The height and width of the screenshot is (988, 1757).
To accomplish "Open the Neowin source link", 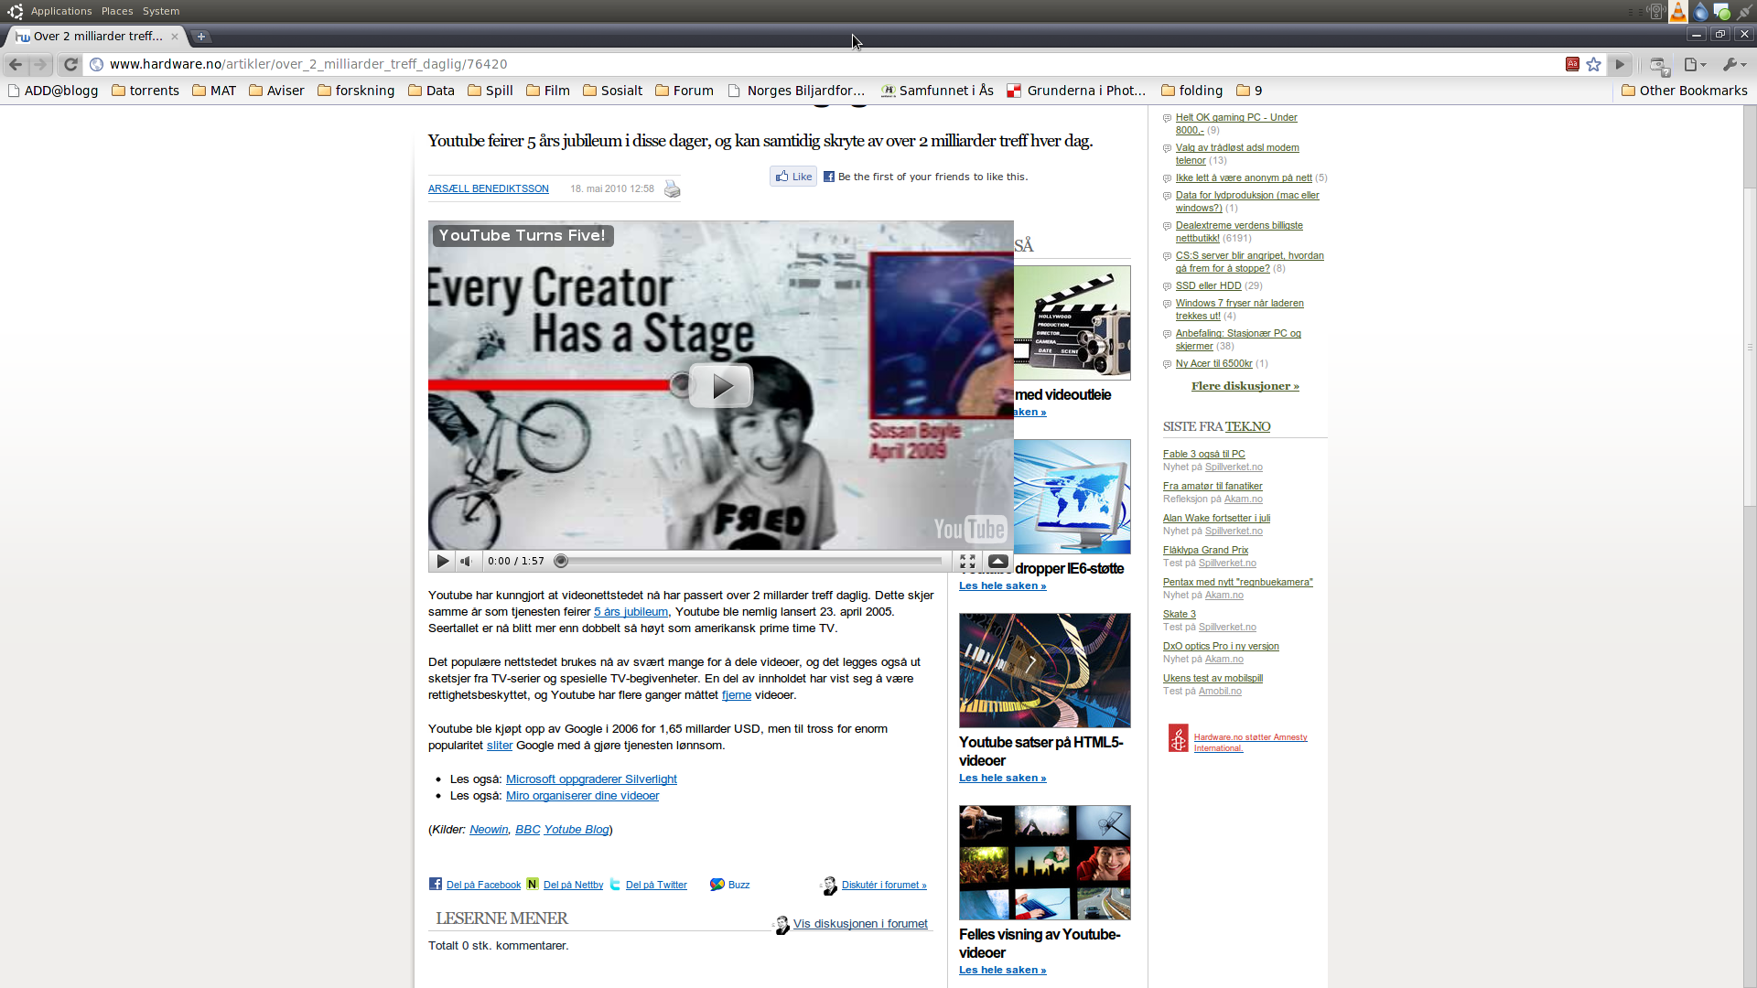I will pos(489,830).
